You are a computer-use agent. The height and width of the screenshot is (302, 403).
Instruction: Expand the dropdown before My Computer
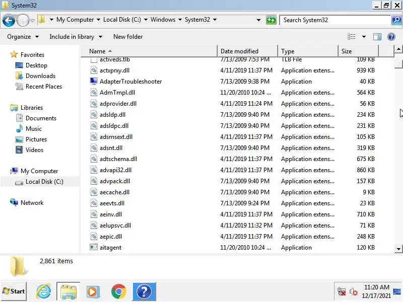tap(51, 20)
